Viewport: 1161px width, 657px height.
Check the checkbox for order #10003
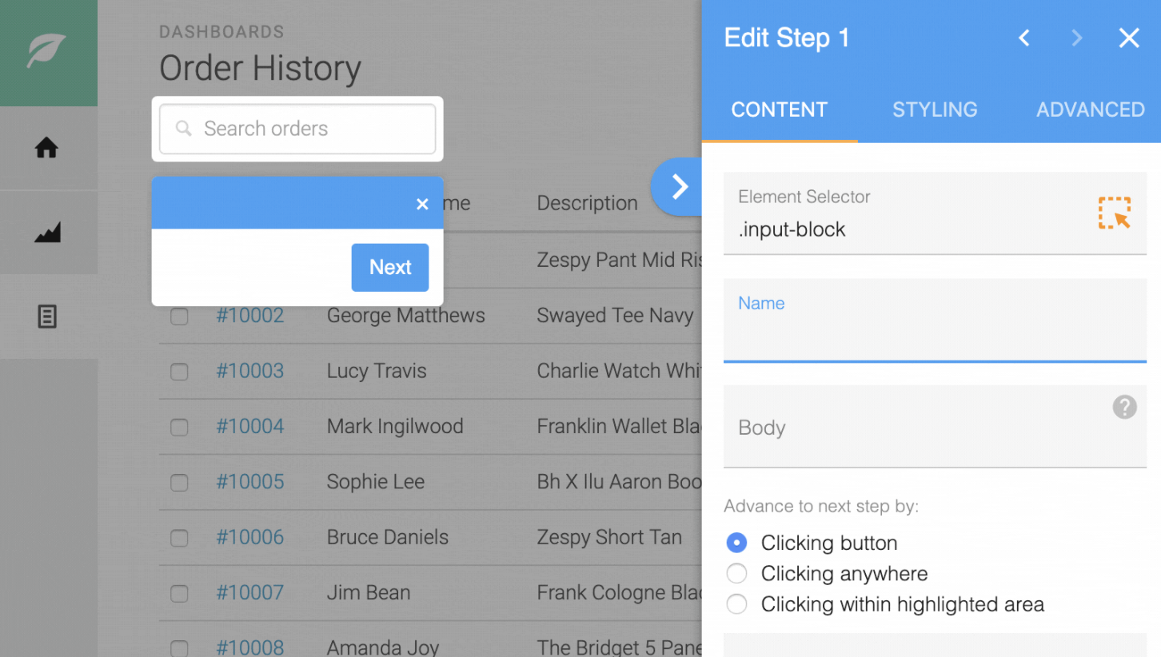click(x=178, y=372)
